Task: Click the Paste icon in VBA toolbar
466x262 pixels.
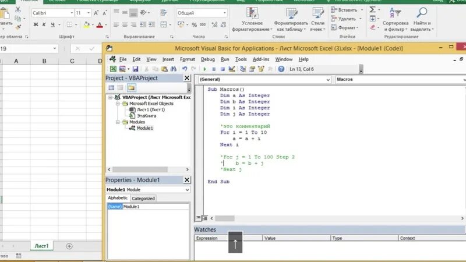Action: click(x=164, y=69)
